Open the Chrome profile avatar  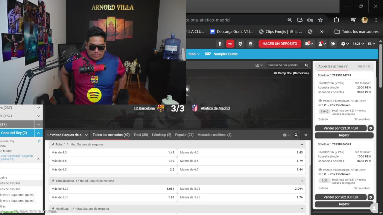[364, 20]
